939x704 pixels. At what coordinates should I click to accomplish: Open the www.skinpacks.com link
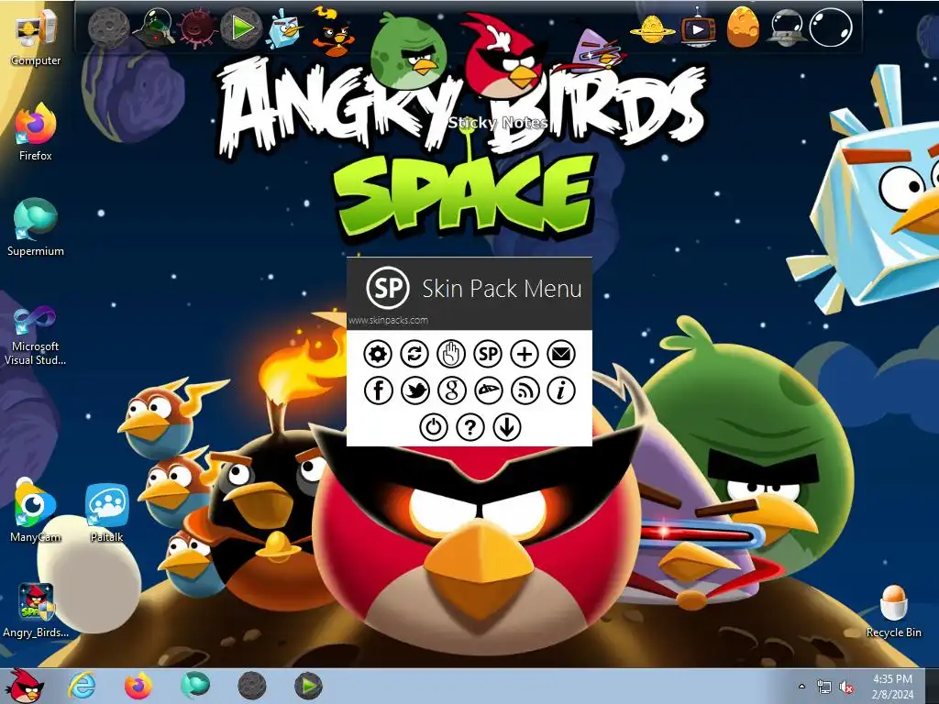(388, 320)
